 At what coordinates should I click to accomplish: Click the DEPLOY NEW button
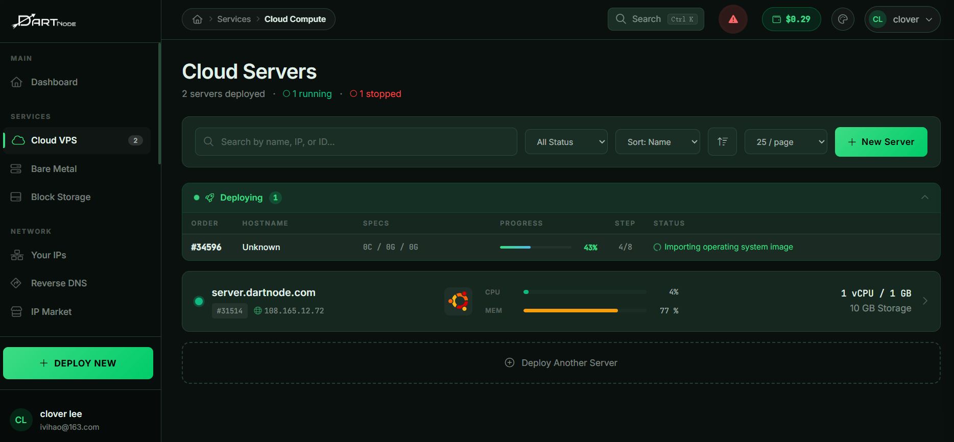click(78, 363)
